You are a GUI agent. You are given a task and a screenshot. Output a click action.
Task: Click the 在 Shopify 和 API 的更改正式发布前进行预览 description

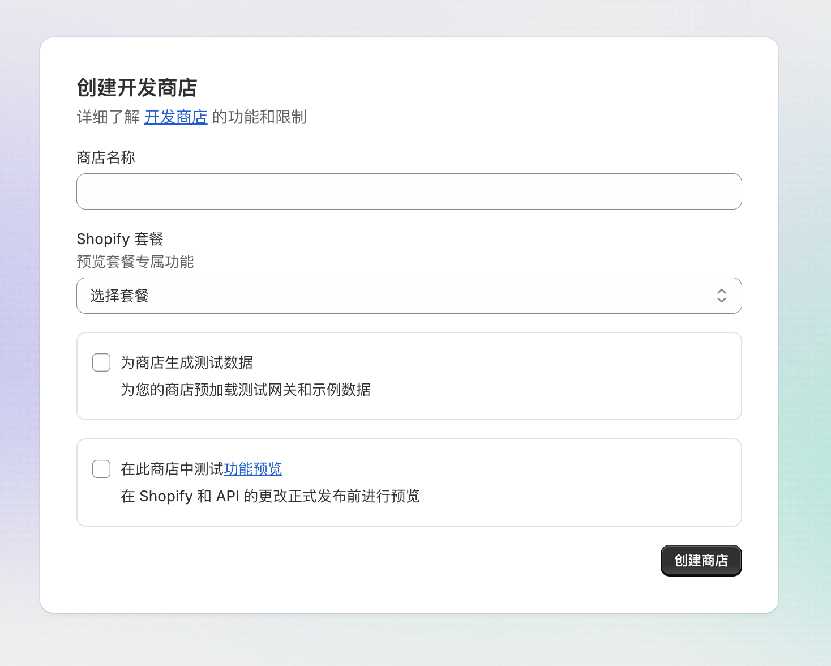point(270,496)
